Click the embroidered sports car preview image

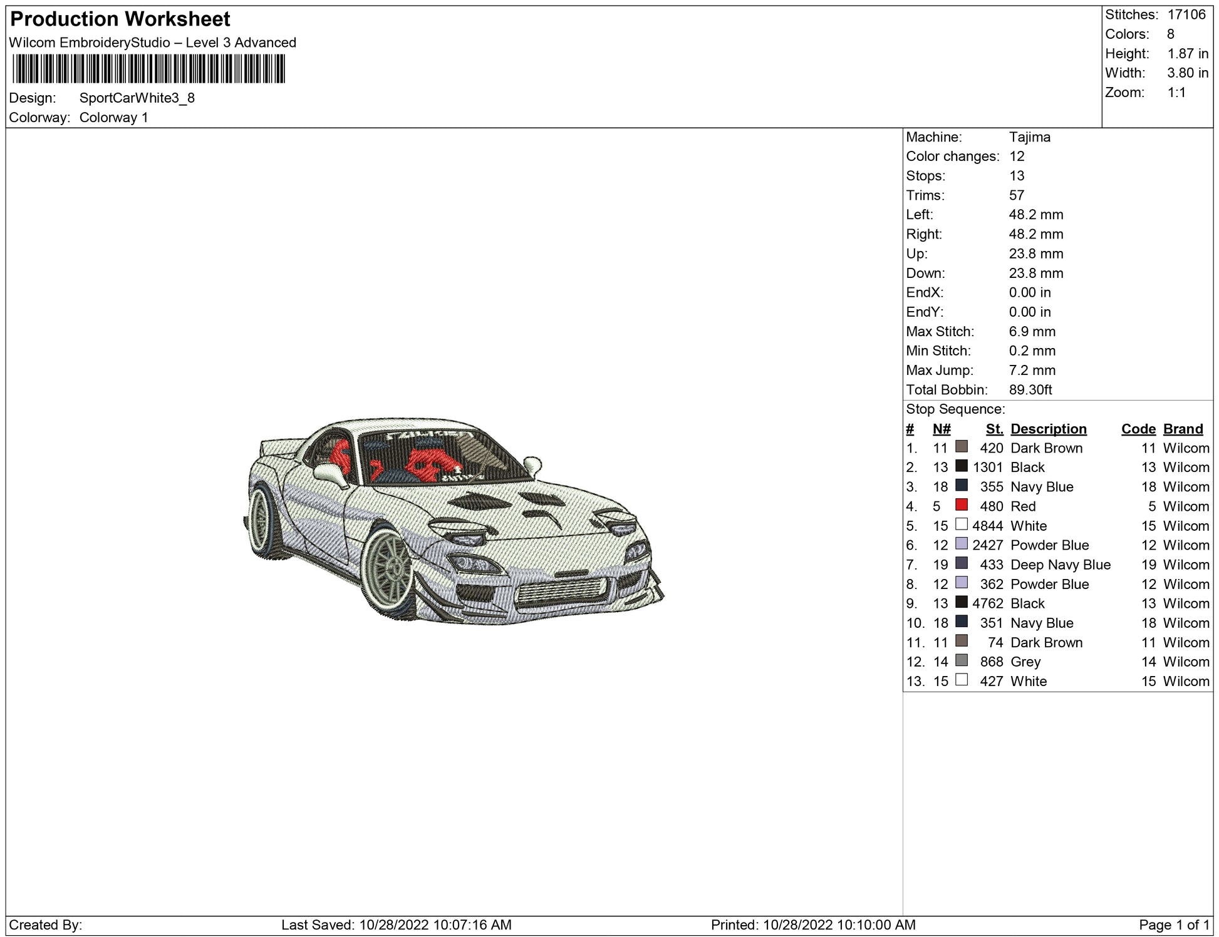[x=452, y=521]
